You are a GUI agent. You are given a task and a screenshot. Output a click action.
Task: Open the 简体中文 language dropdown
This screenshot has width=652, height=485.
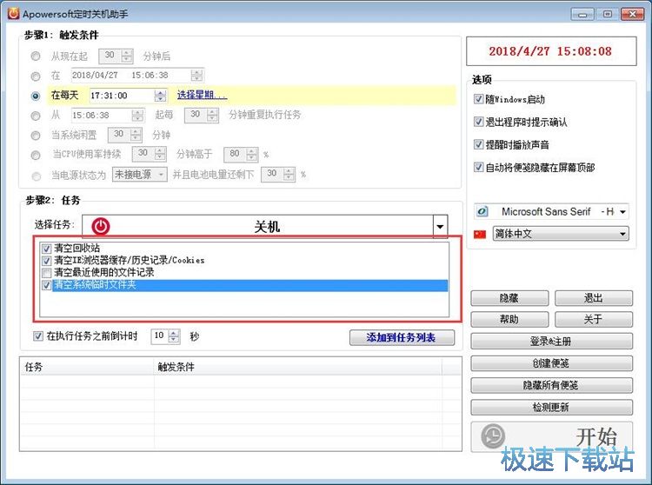tap(622, 234)
